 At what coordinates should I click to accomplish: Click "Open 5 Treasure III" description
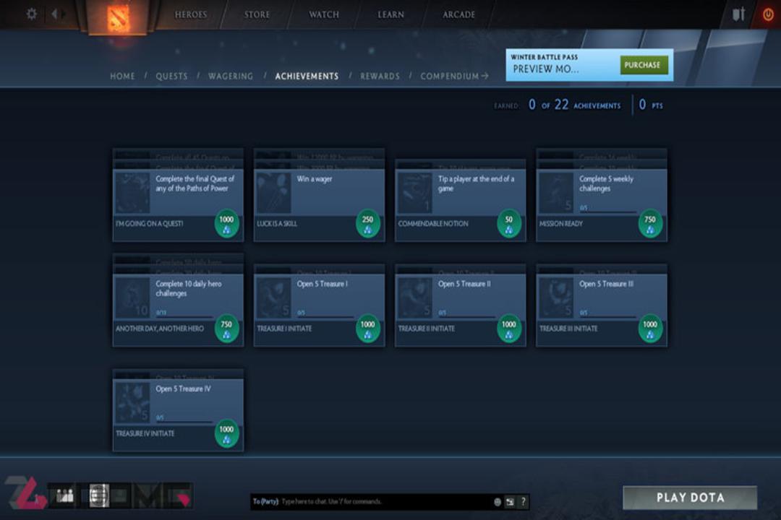point(606,284)
